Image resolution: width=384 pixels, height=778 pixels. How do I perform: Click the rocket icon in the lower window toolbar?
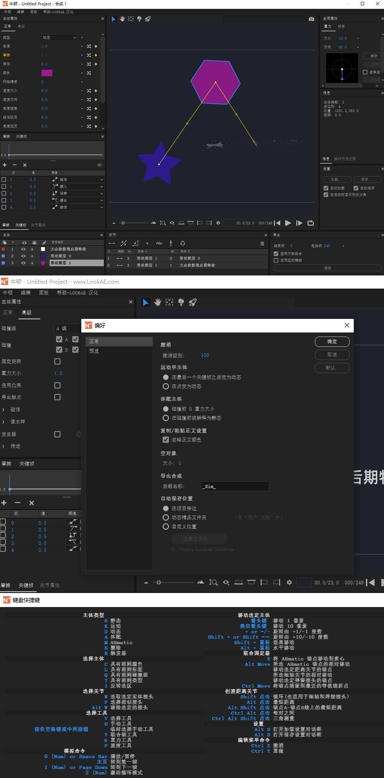pos(192,302)
